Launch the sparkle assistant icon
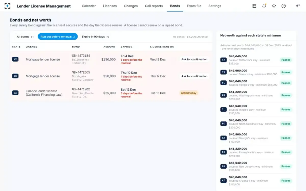This screenshot has height=191, width=306. click(297, 6)
